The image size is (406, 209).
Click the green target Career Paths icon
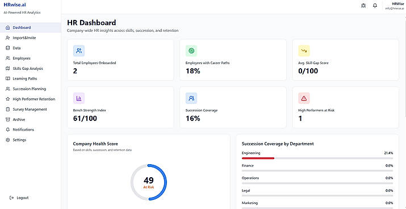pos(191,51)
